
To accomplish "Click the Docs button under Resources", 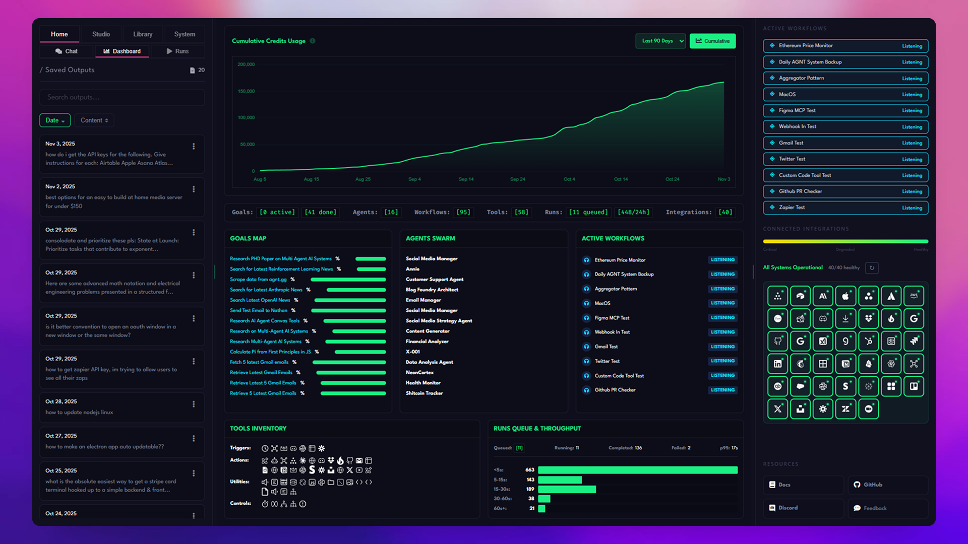I will click(x=803, y=485).
